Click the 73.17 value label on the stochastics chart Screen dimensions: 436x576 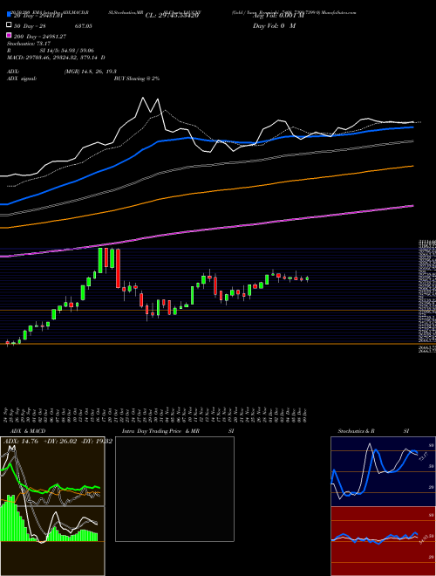tap(421, 457)
